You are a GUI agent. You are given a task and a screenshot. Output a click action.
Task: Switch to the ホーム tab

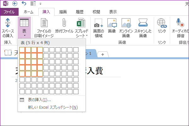tap(28, 12)
